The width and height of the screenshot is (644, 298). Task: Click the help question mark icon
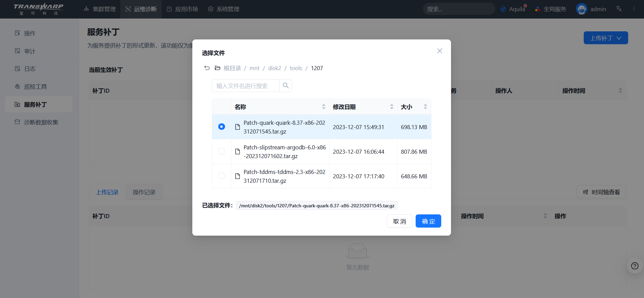(635, 266)
